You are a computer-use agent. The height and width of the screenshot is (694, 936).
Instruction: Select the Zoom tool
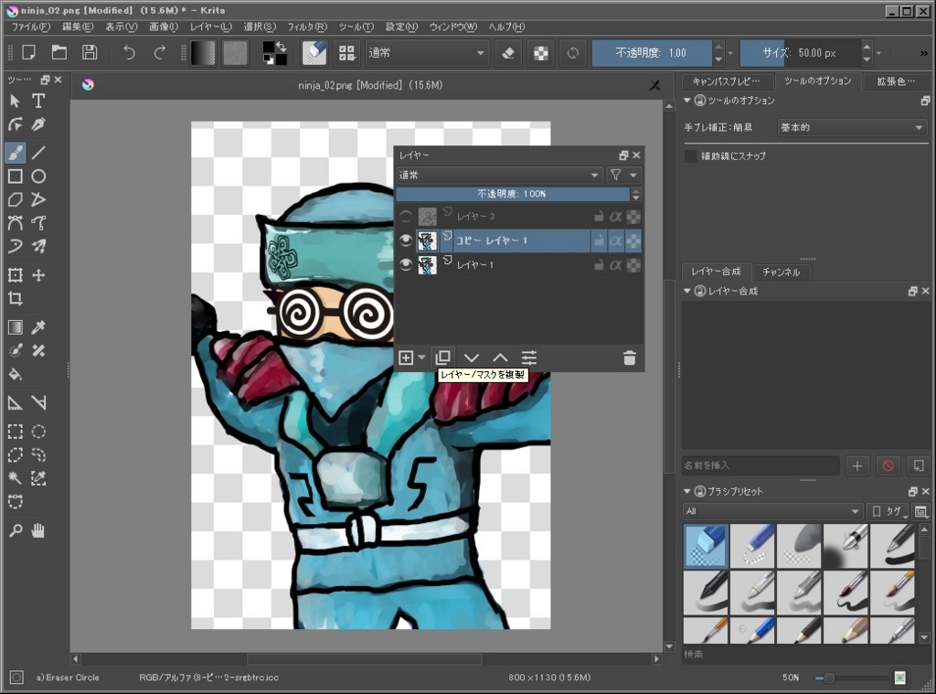tap(15, 530)
